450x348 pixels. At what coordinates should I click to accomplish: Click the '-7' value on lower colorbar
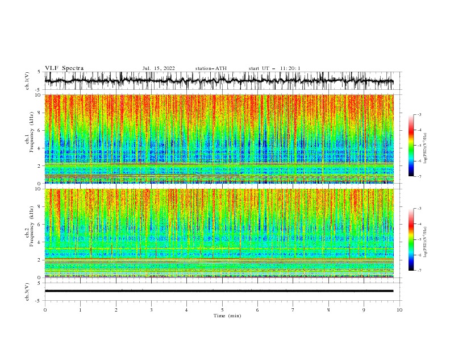pyautogui.click(x=419, y=271)
